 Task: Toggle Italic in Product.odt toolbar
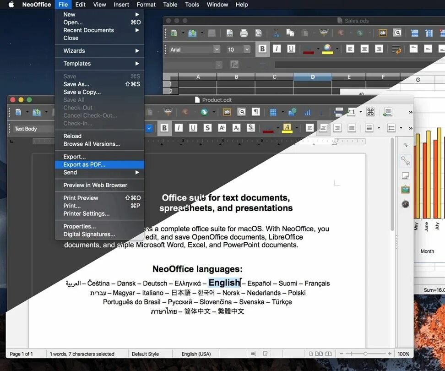(179, 128)
